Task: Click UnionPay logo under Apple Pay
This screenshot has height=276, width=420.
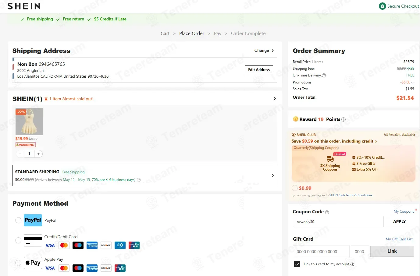Action: 120,268
